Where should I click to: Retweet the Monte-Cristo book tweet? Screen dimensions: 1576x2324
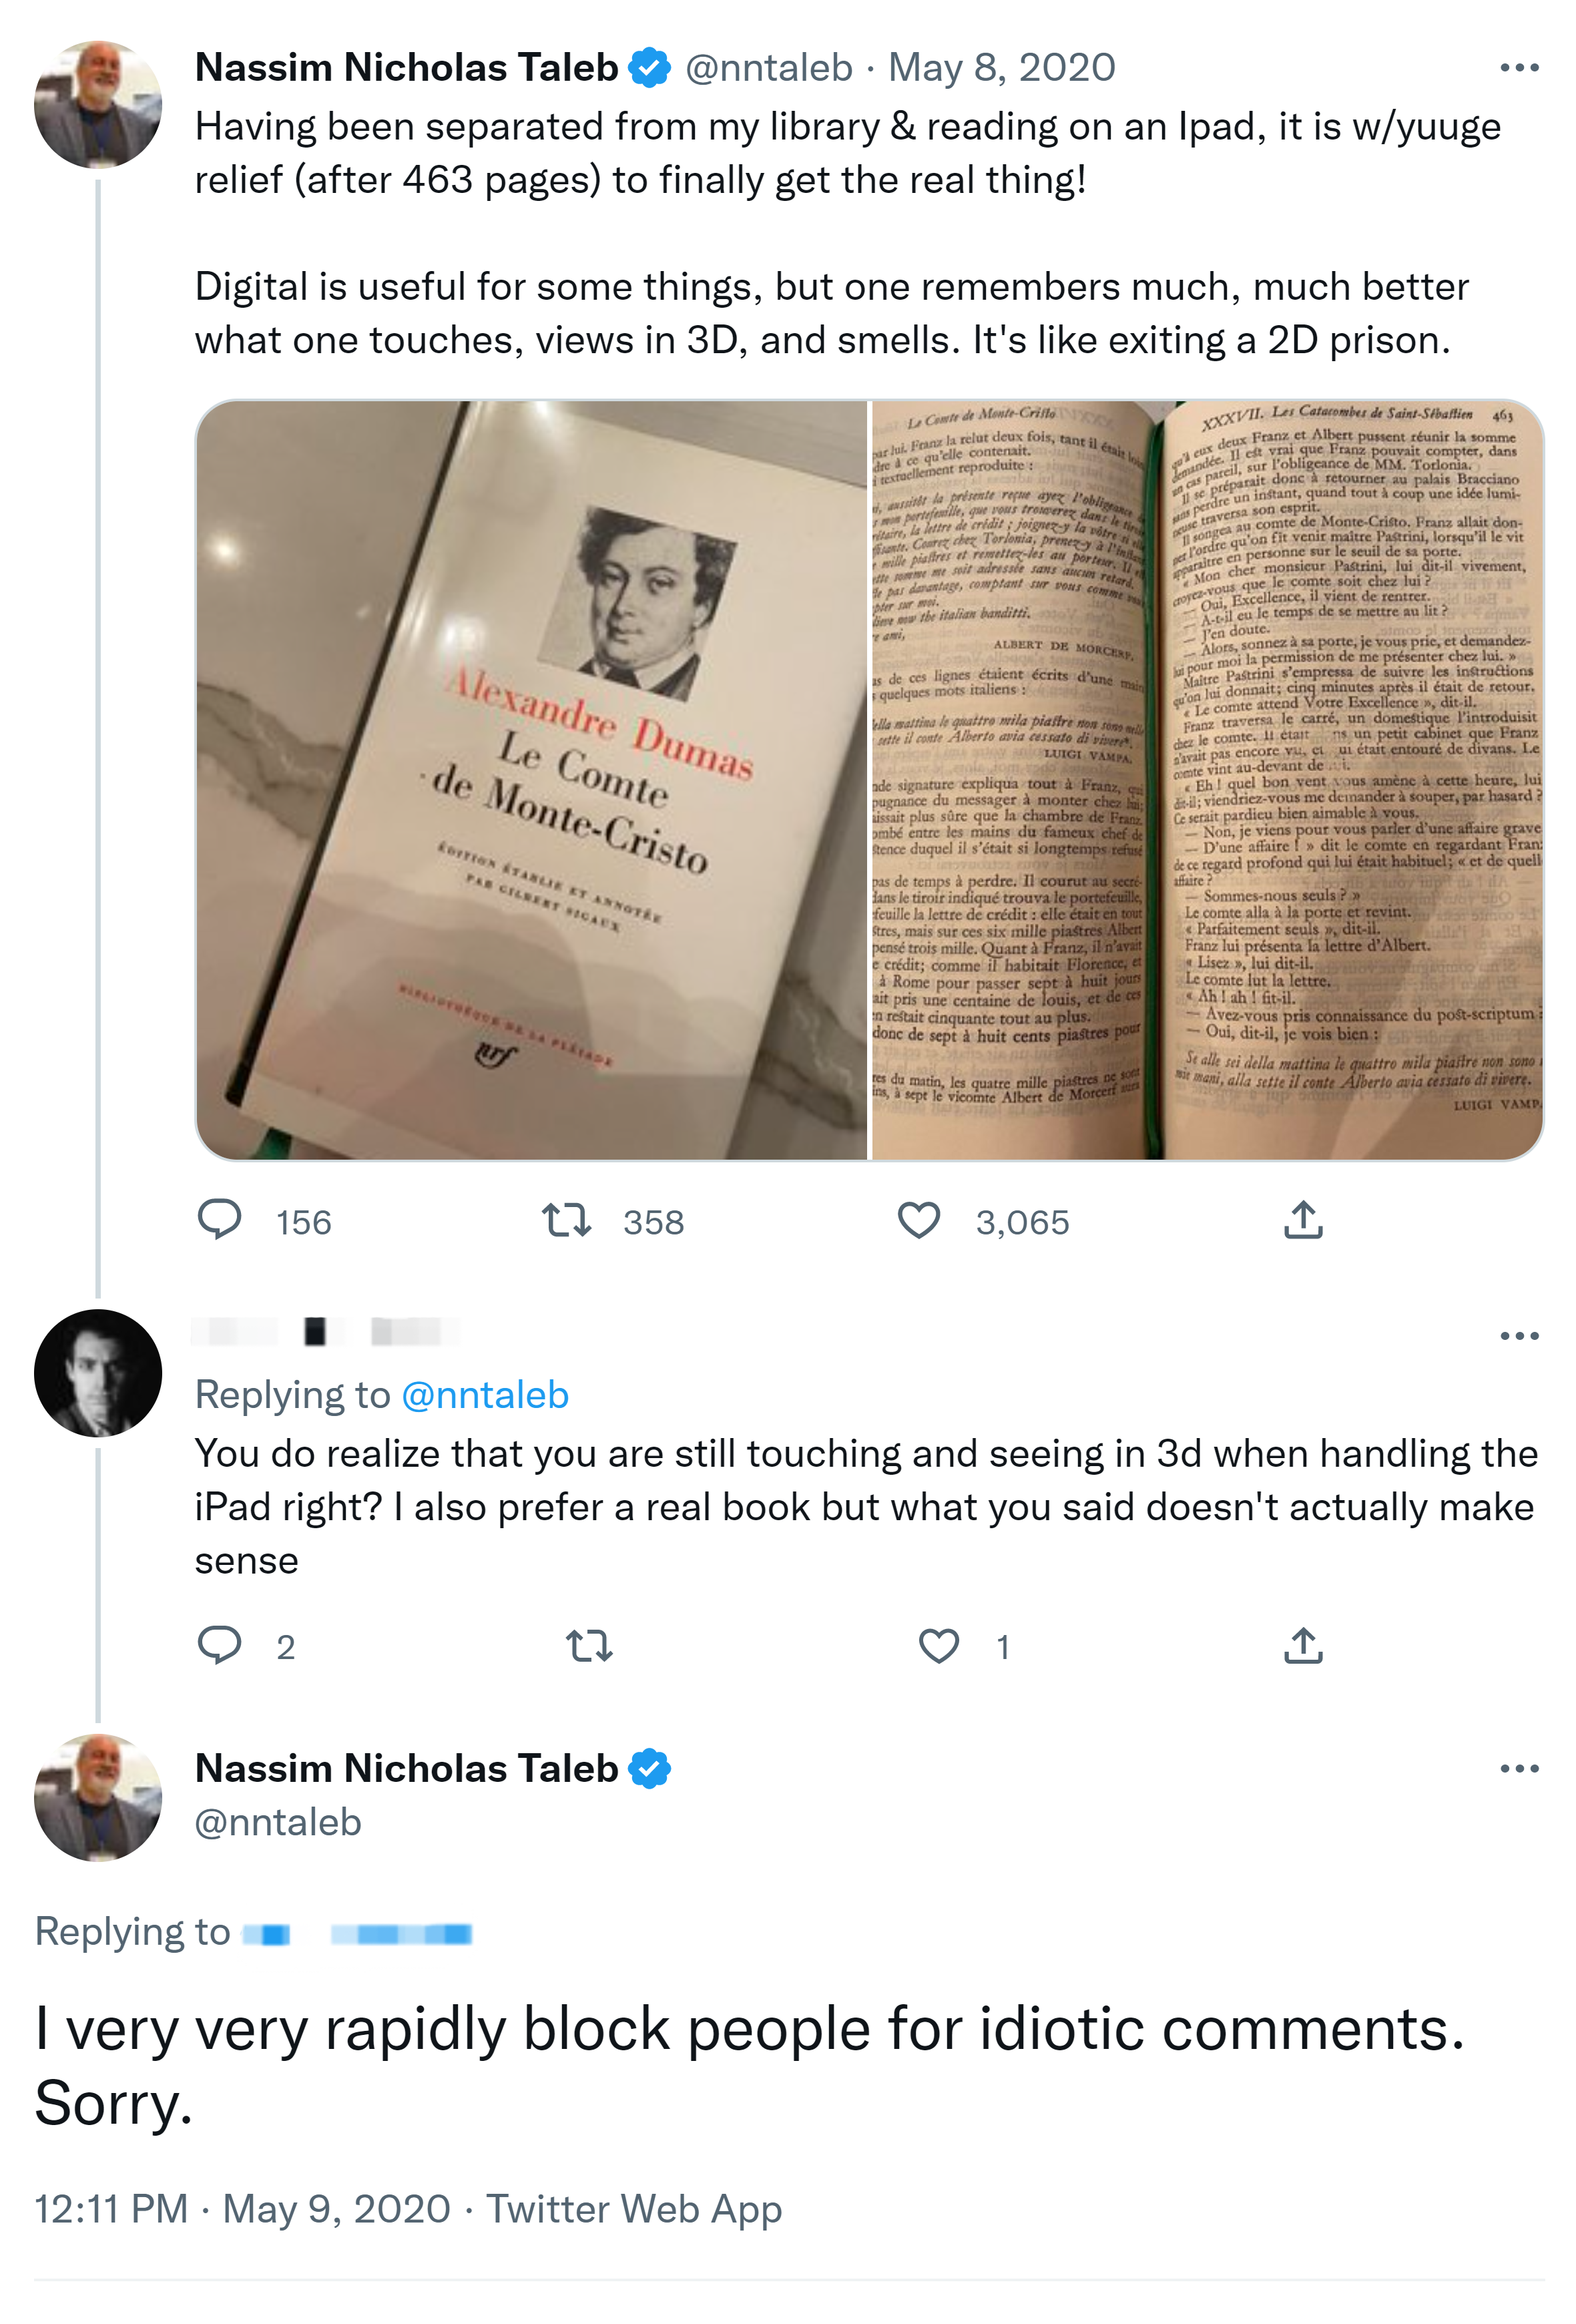tap(566, 1220)
